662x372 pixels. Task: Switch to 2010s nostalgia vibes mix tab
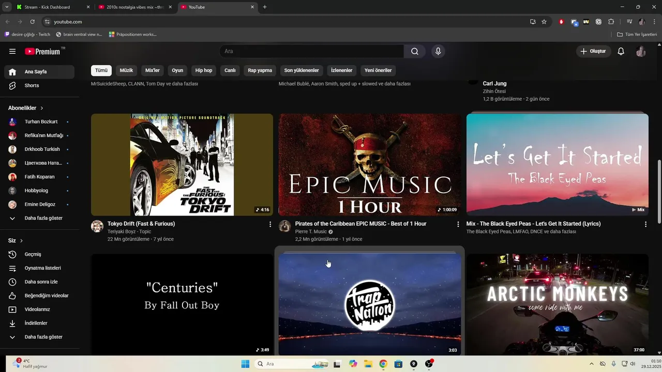click(136, 7)
